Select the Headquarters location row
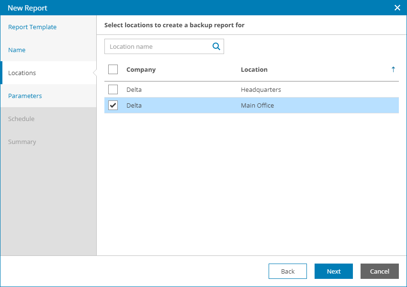Viewport: 407px width, 287px height. 261,89
